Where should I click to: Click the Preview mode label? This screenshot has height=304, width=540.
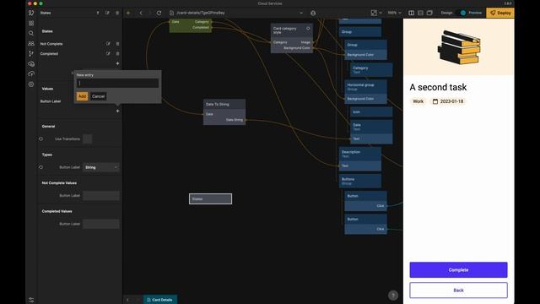pyautogui.click(x=475, y=13)
